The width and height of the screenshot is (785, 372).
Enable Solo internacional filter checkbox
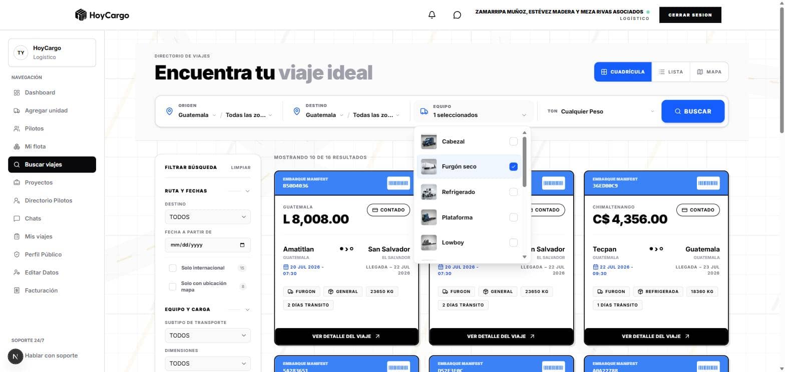click(x=173, y=268)
